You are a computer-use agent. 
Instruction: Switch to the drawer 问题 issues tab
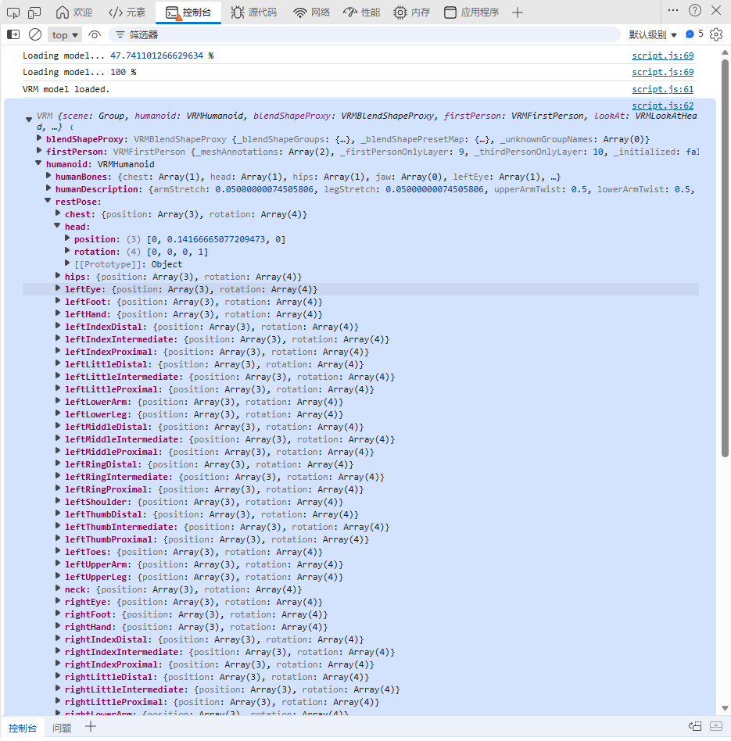[x=62, y=728]
